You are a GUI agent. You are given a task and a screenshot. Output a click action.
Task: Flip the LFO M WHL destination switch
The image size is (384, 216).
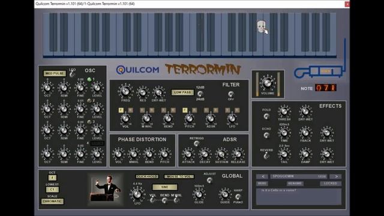click(x=176, y=200)
